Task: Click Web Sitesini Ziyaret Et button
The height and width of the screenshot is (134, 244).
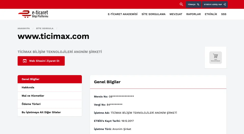Action: (x=41, y=61)
